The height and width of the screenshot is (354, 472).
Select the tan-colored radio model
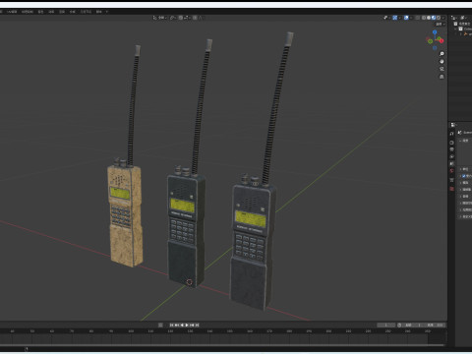coord(125,214)
